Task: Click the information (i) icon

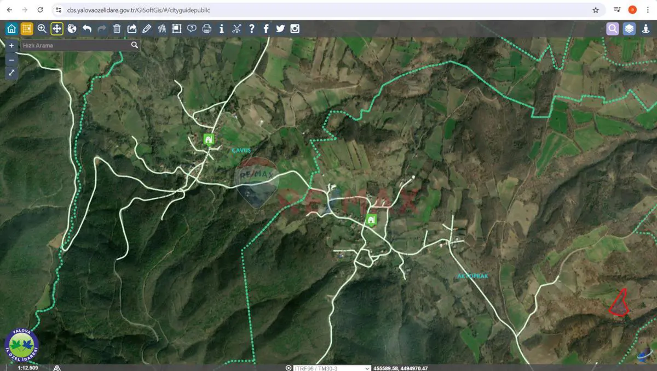Action: [221, 29]
